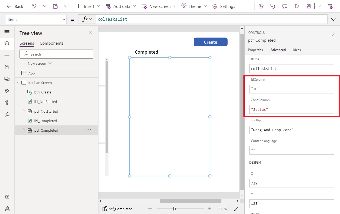Open the Variables panel icon
This screenshot has width=340, height=214.
(7, 103)
